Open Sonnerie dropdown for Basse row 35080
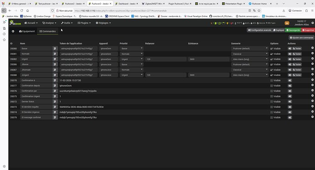Image resolution: width=315 pixels, height=170 pixels. 250,48
